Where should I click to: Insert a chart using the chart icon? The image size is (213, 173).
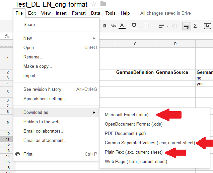click(207, 26)
